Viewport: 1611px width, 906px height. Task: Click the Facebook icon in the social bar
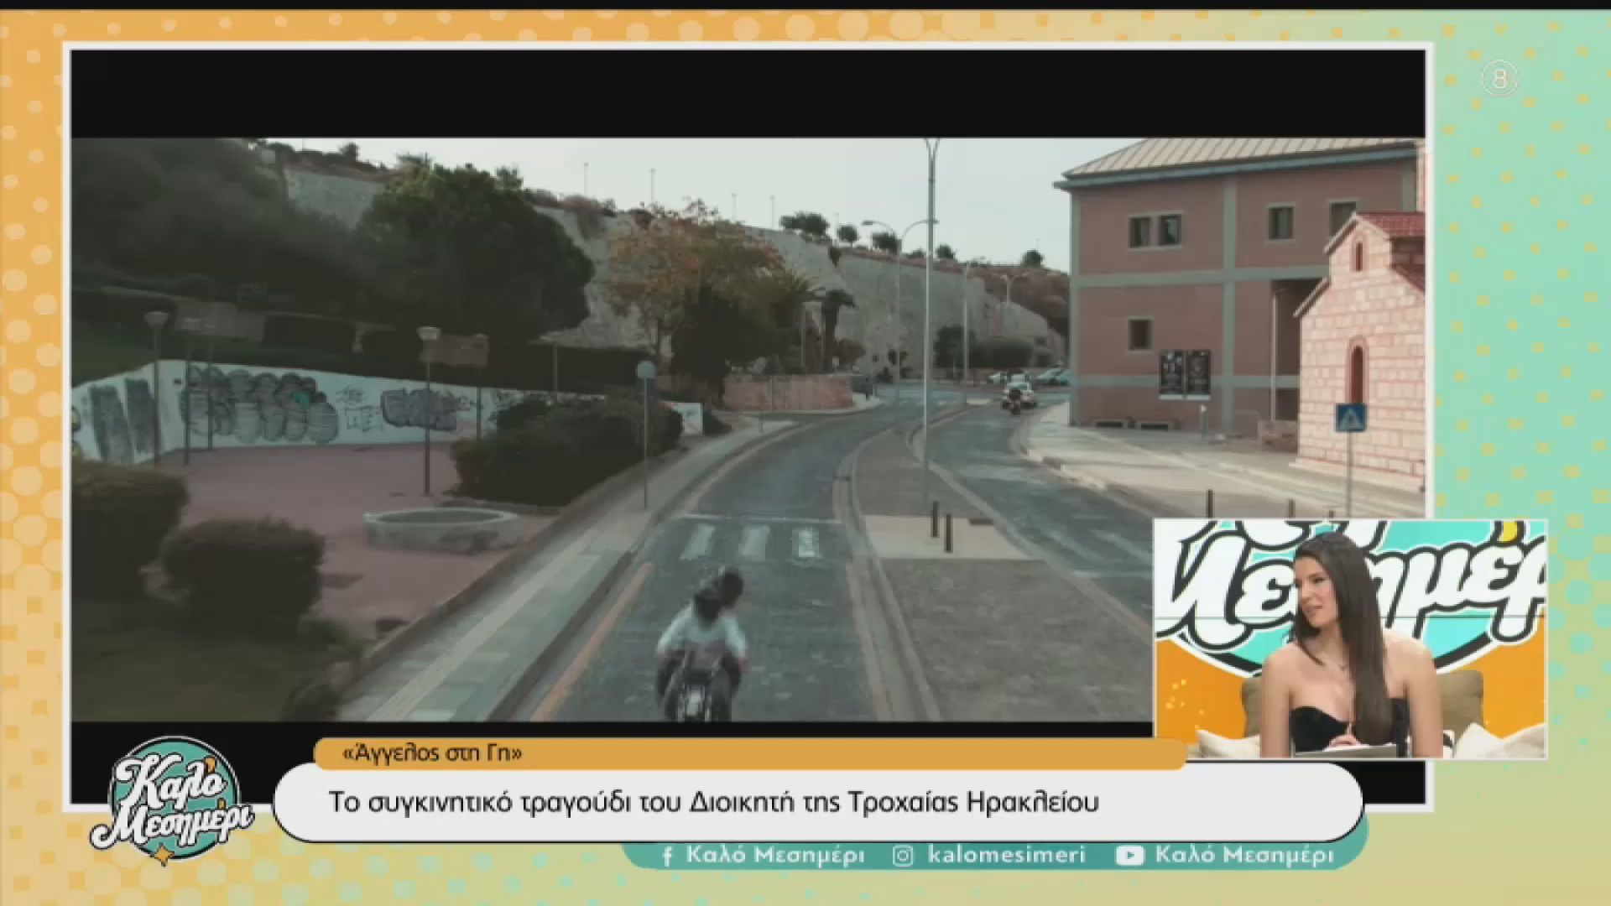[667, 856]
